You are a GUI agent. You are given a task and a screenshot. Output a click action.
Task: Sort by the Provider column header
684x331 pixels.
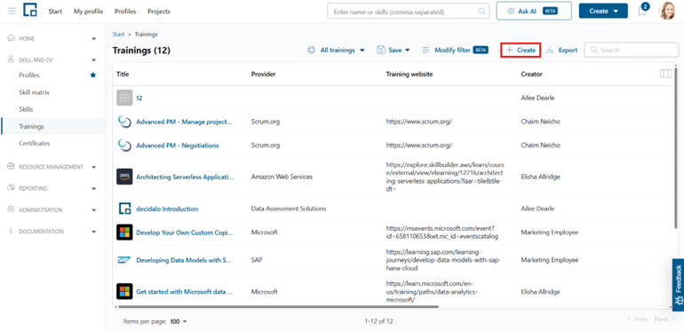point(264,74)
